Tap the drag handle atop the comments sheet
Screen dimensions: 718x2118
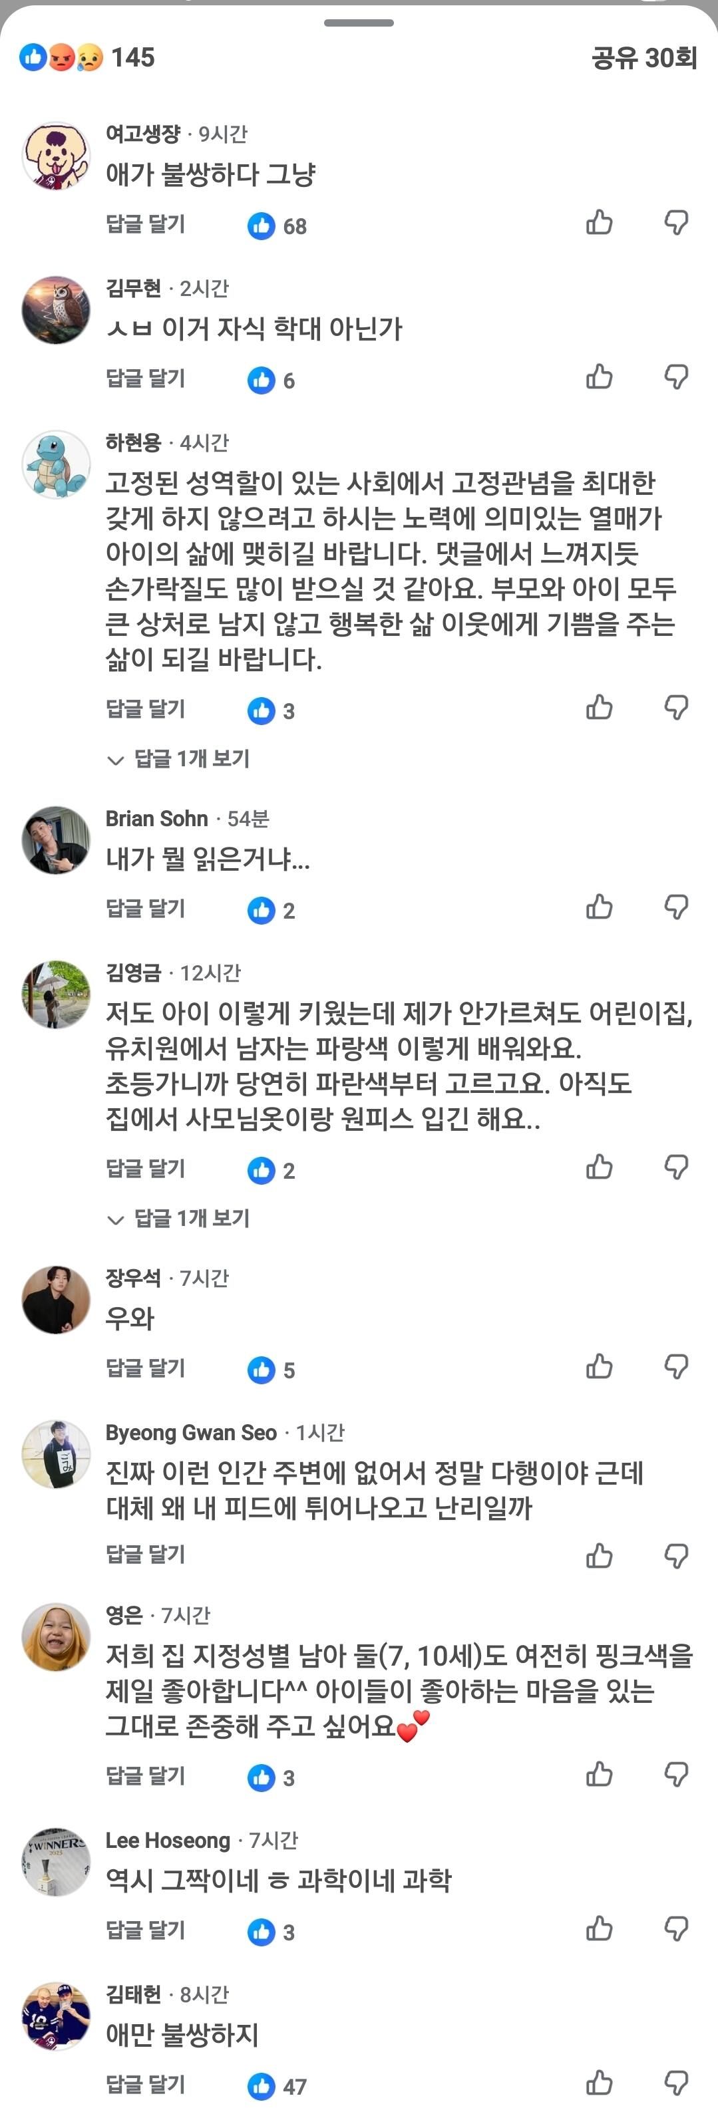click(359, 23)
